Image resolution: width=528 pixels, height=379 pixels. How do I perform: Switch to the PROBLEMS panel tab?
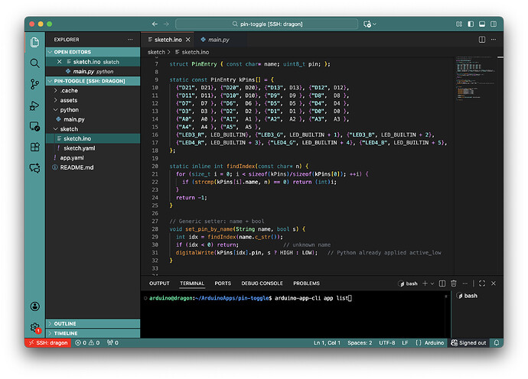coord(306,283)
